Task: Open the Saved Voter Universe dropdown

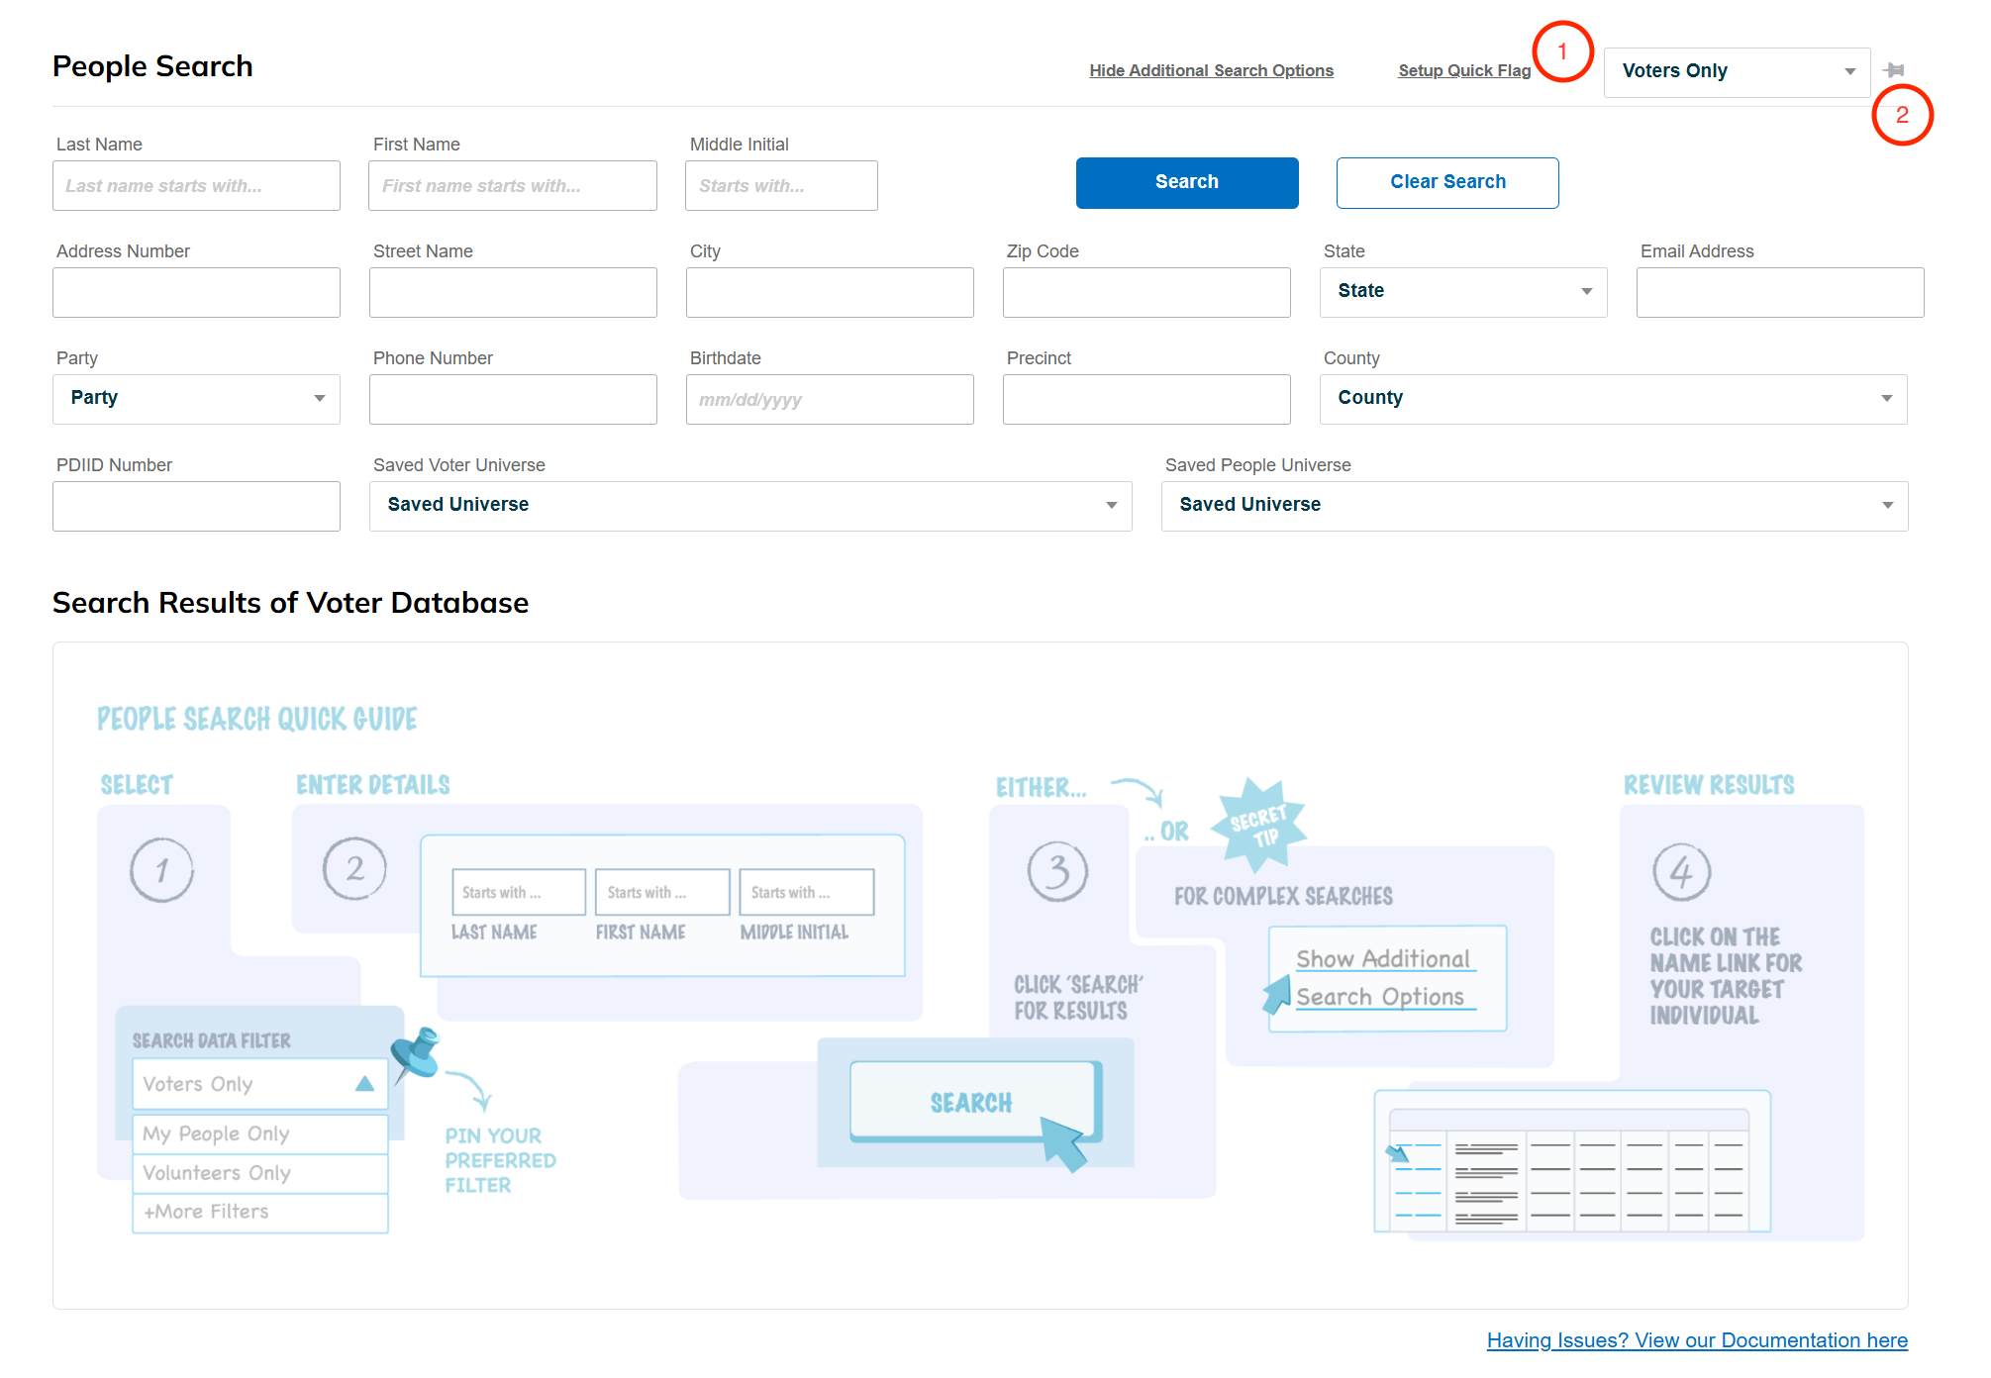Action: [x=750, y=505]
